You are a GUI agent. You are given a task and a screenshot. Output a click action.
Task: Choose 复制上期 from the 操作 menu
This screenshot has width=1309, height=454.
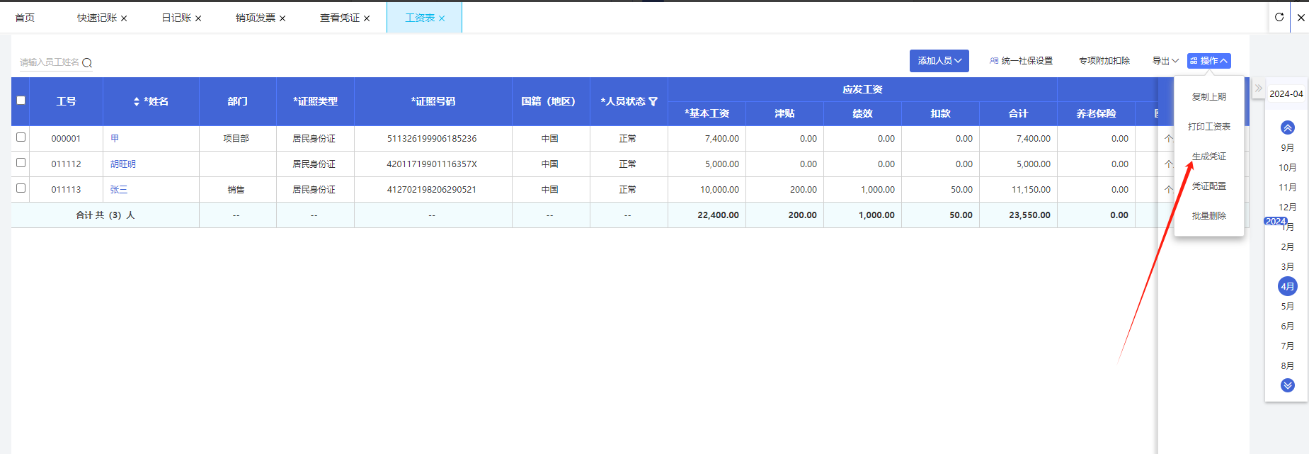point(1209,97)
